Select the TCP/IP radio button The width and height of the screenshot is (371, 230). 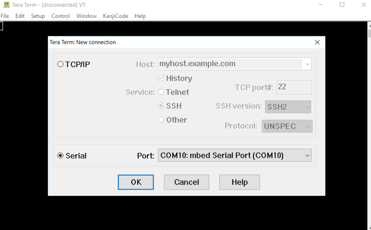point(60,64)
